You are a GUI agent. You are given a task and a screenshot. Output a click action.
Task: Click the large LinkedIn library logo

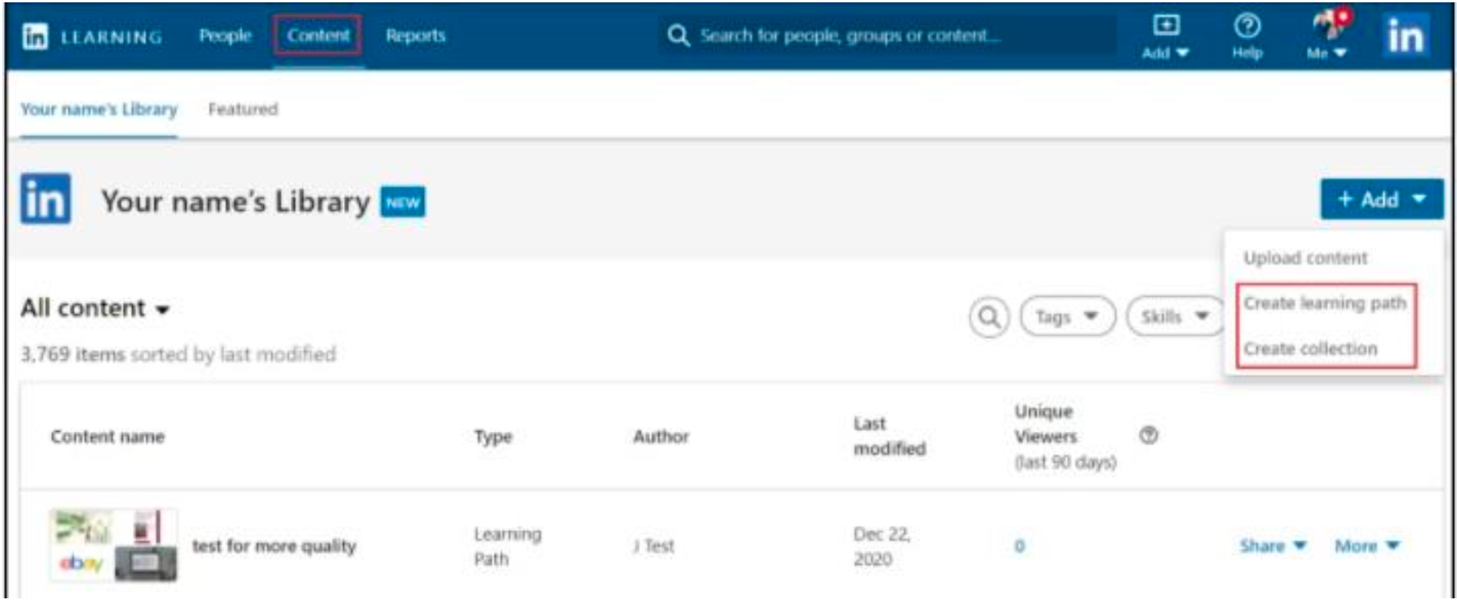45,199
